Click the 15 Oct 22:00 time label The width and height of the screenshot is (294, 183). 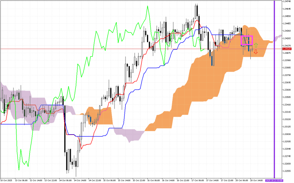pyautogui.click(x=139, y=181)
